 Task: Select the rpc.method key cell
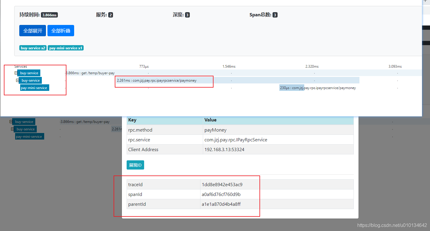click(165, 130)
